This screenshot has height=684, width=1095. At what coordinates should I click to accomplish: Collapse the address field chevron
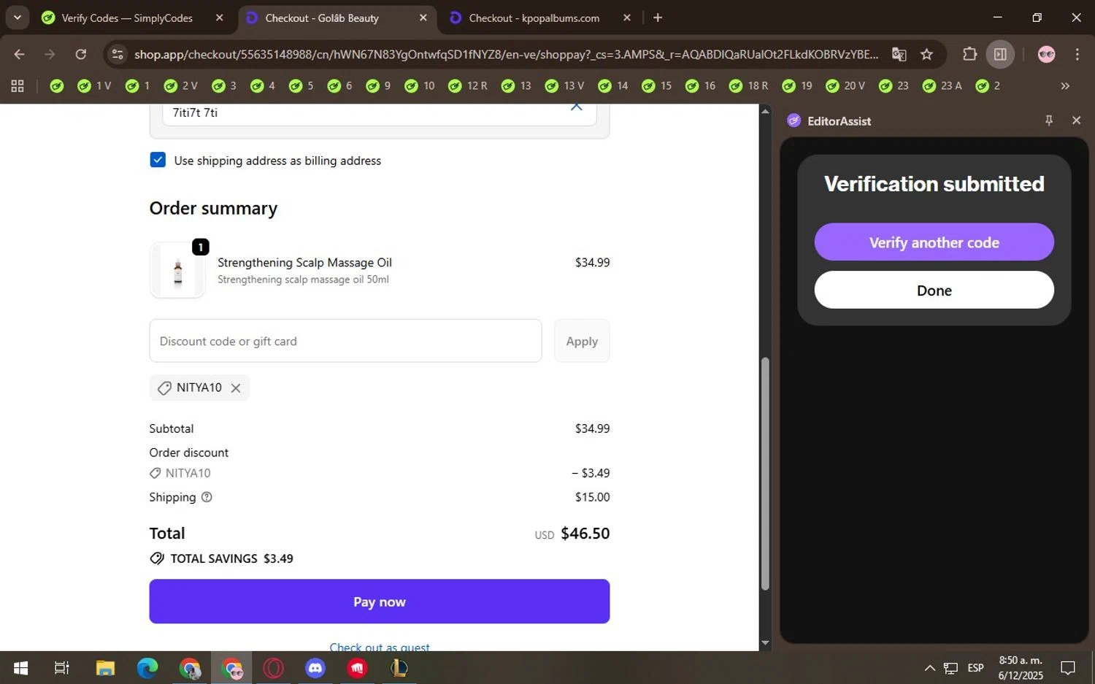(x=576, y=107)
